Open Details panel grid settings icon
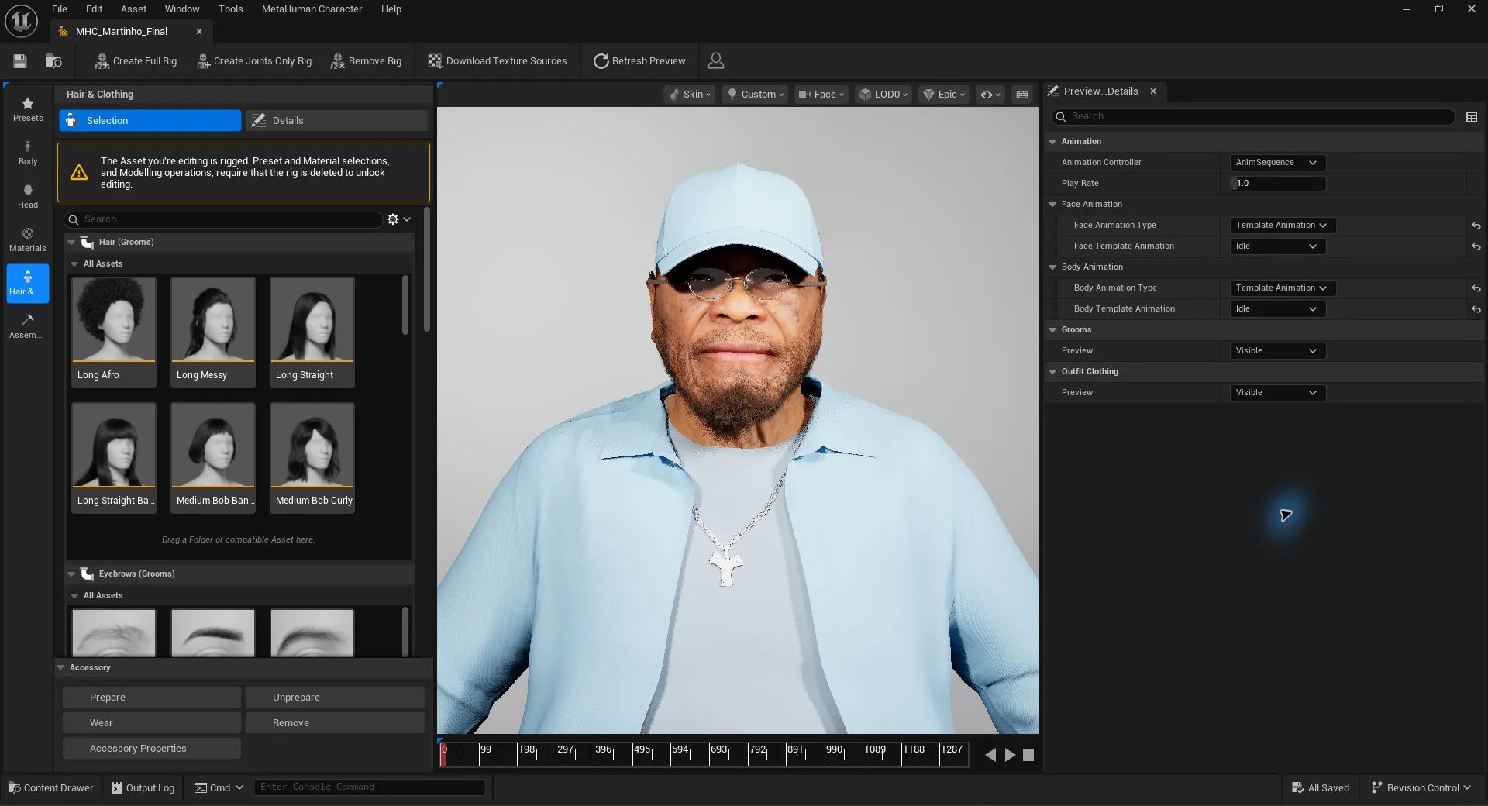The height and width of the screenshot is (806, 1488). click(x=1472, y=117)
